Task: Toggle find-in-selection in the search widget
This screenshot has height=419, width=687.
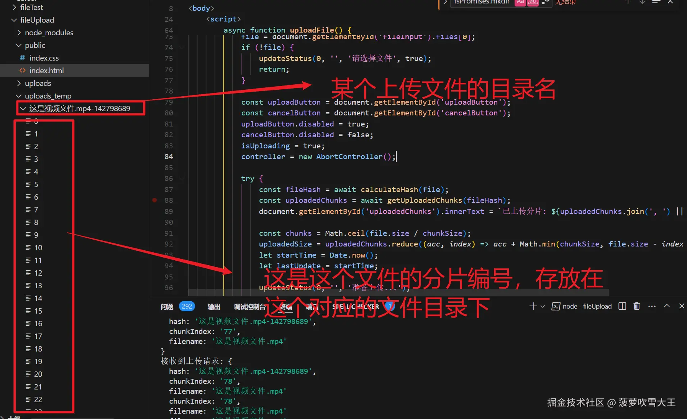Action: tap(656, 2)
